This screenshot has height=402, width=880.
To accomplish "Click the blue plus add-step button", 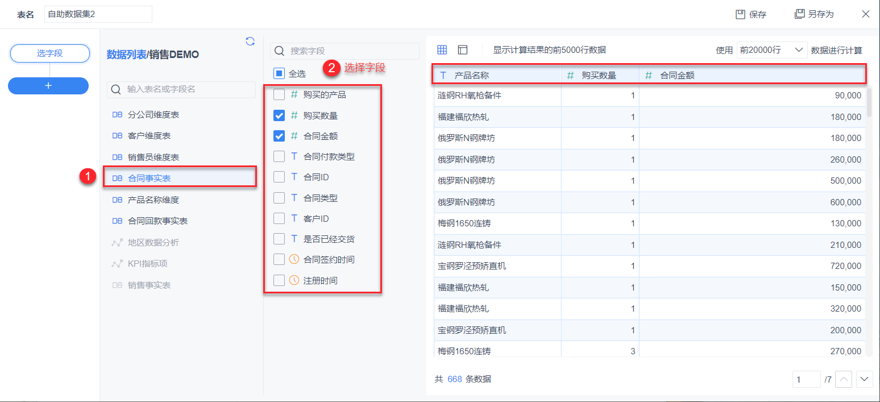I will 48,85.
